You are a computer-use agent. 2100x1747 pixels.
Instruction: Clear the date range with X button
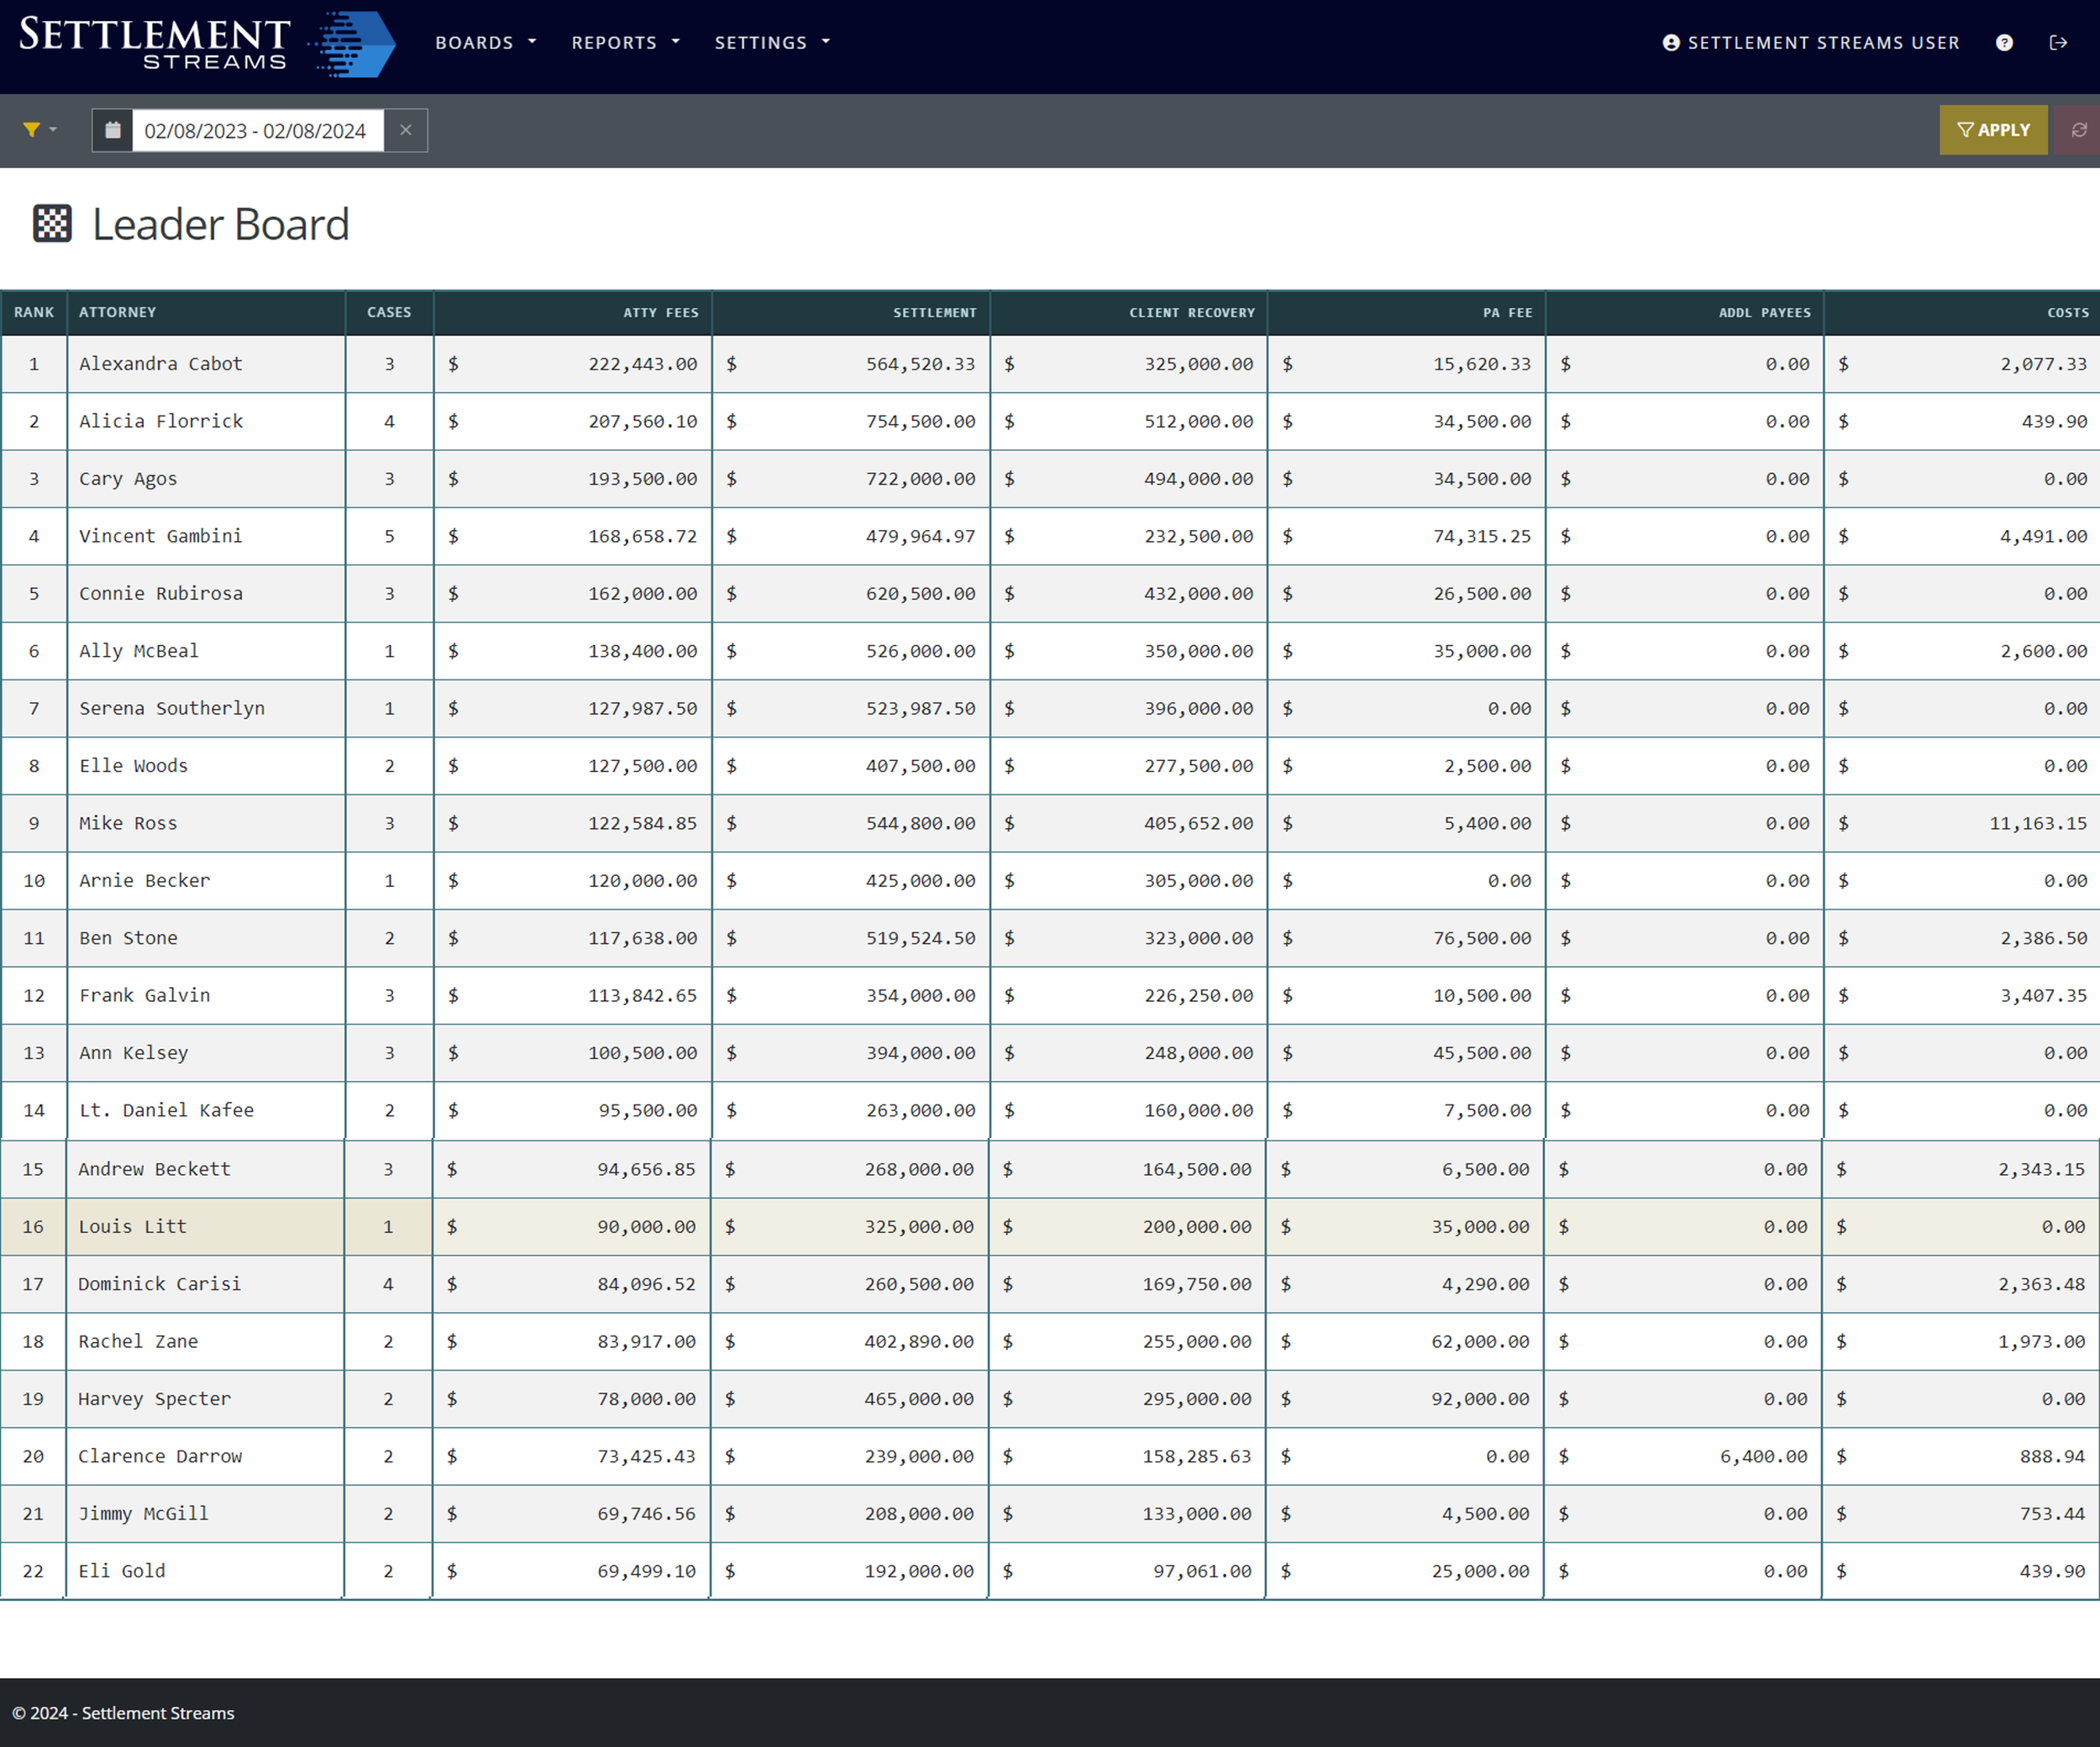(x=406, y=130)
